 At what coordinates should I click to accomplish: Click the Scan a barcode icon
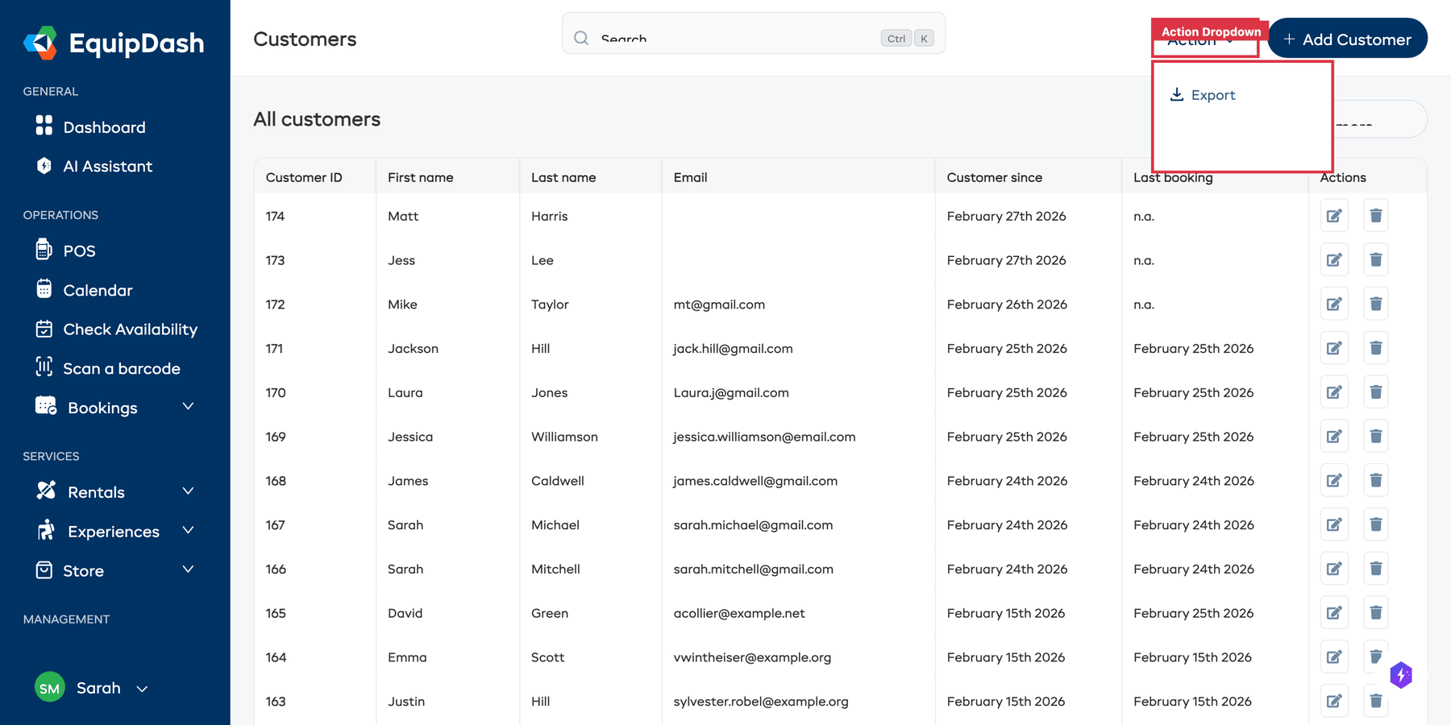[x=46, y=368]
